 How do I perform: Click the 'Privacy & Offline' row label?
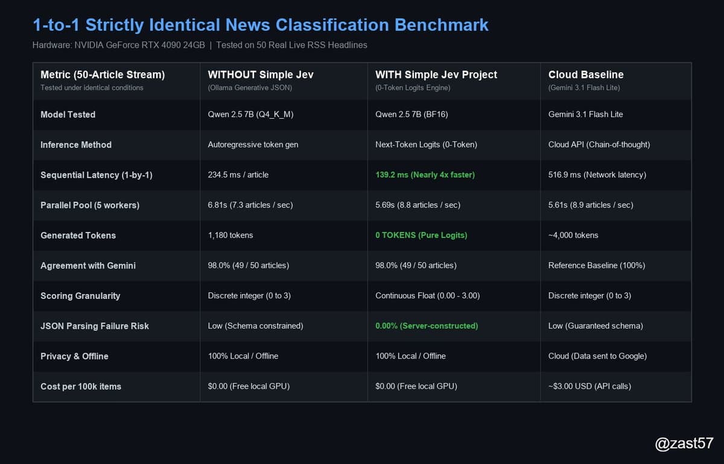click(74, 356)
